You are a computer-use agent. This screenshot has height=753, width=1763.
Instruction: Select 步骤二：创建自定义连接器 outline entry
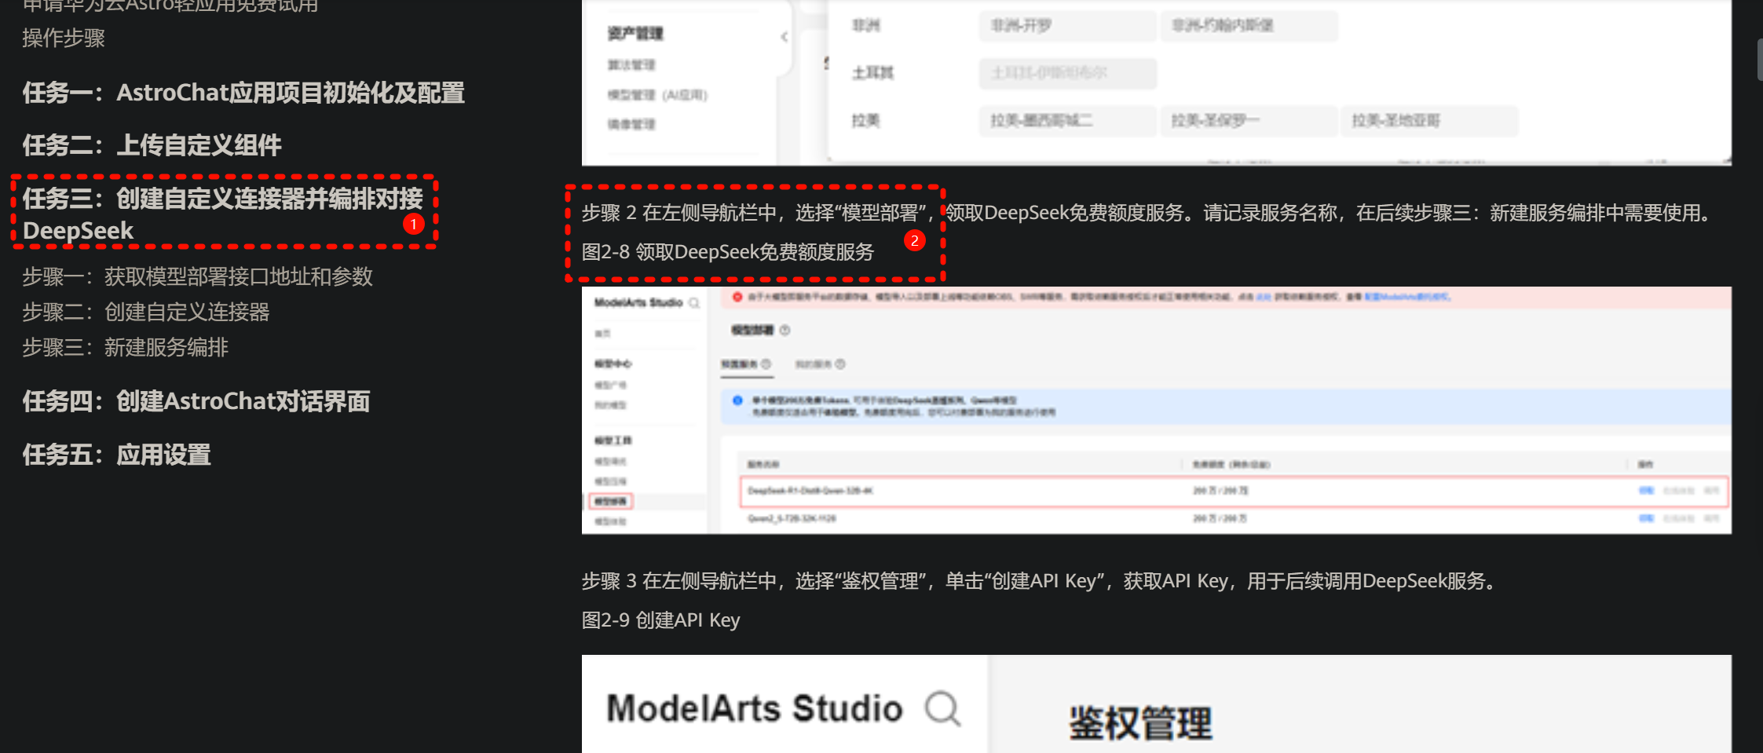tap(145, 312)
